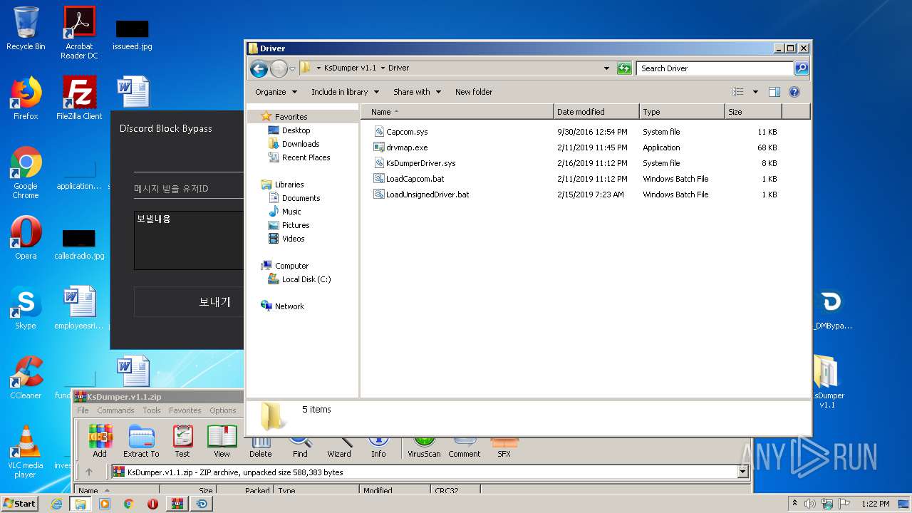
Task: Toggle the preview pane icon
Action: (774, 92)
